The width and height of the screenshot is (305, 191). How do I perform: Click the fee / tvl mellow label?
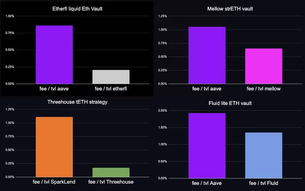(x=264, y=89)
